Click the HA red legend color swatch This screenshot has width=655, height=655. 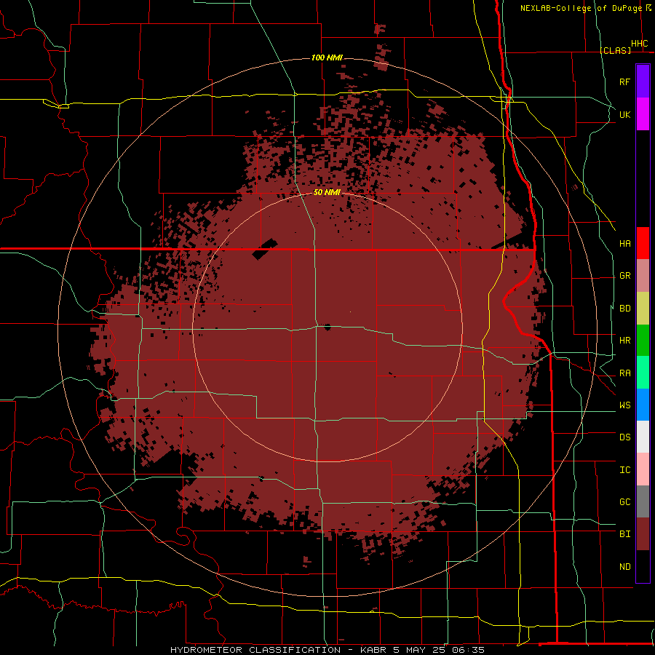643,243
